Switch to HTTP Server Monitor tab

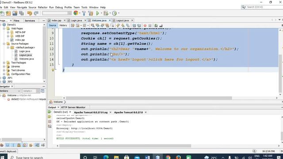pyautogui.click(x=73, y=107)
